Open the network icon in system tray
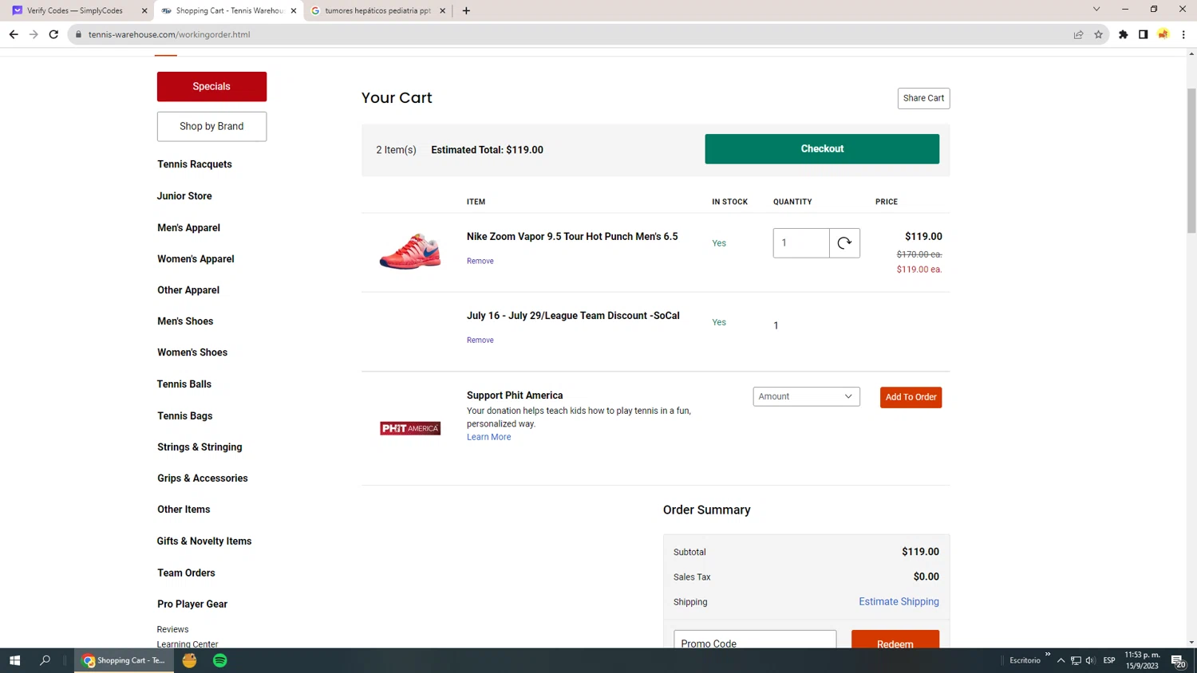 click(1076, 660)
